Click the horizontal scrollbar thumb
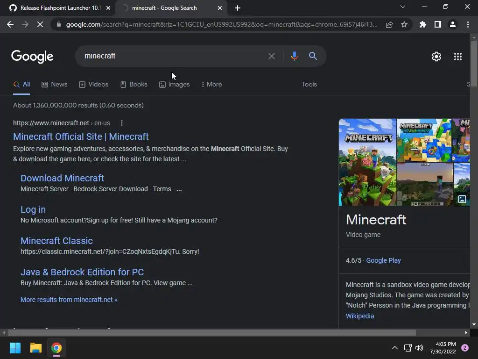 coord(212,332)
